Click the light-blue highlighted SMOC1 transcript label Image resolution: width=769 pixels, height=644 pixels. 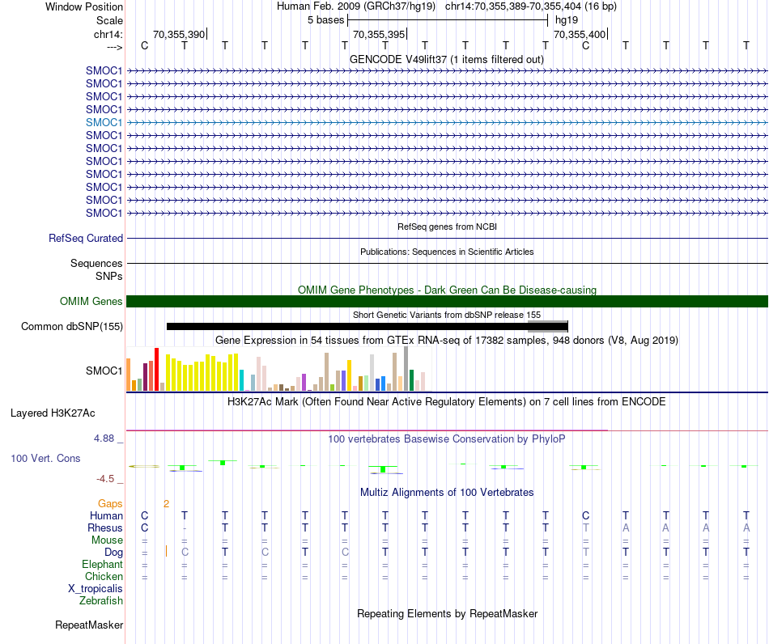(104, 122)
